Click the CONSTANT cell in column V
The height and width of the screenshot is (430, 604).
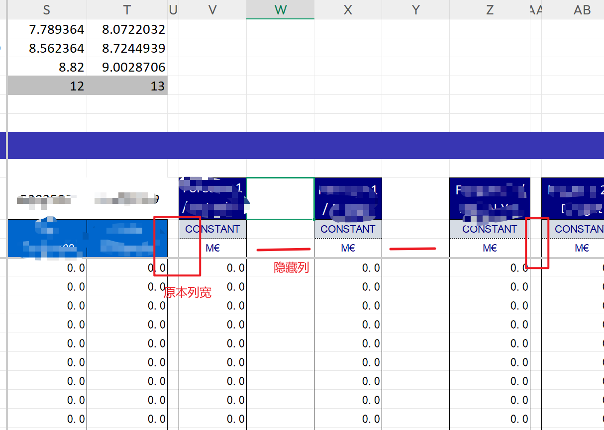(212, 229)
